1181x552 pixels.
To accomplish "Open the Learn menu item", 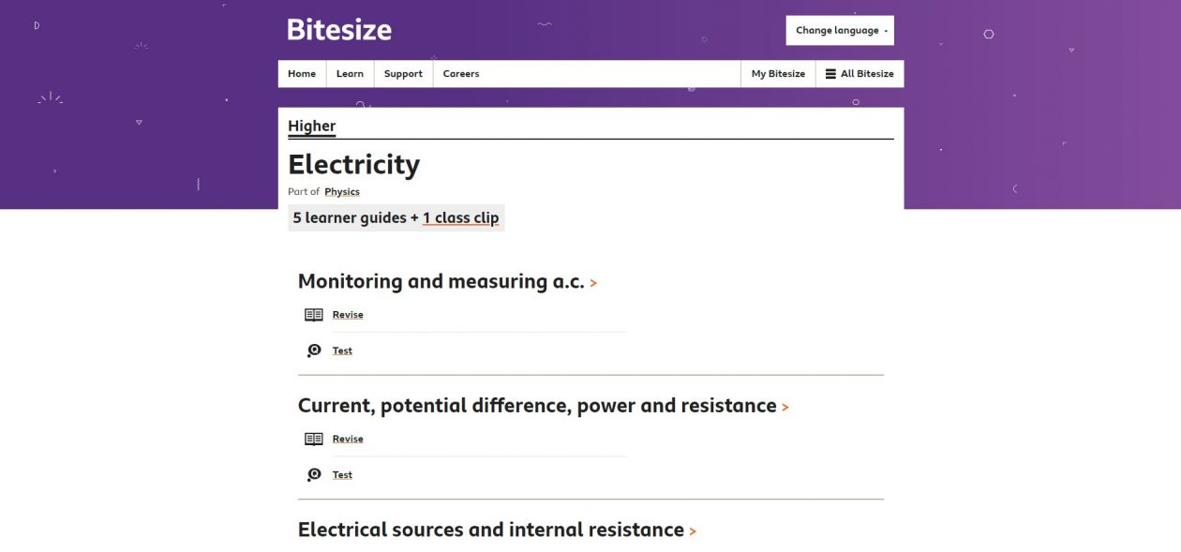I will (350, 74).
